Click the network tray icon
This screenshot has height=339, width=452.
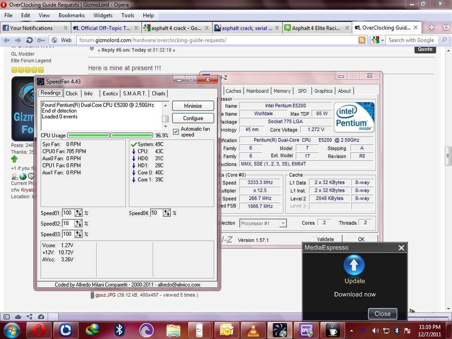[x=386, y=330]
